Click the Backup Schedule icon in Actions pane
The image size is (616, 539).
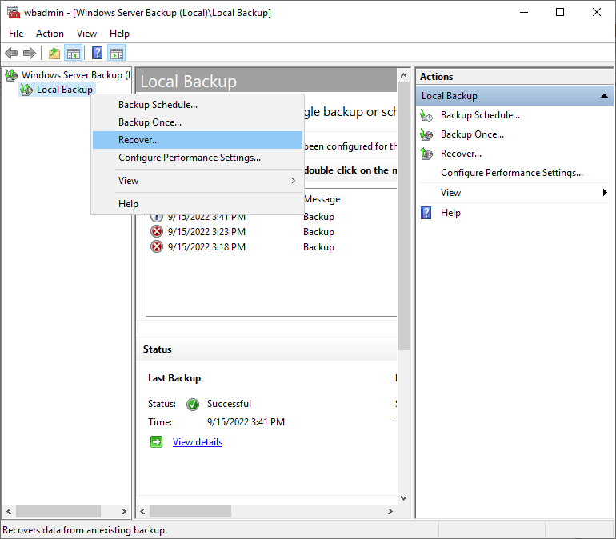[426, 115]
